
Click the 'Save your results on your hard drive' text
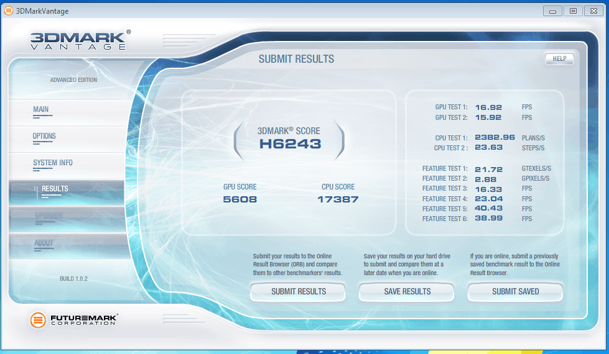(x=407, y=265)
